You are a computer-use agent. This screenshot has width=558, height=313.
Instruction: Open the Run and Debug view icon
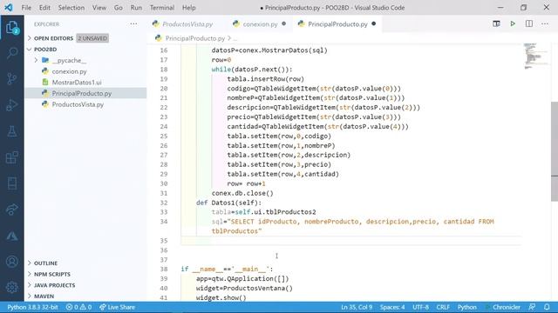click(x=11, y=104)
